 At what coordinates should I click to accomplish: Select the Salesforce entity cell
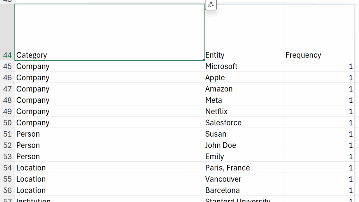pyautogui.click(x=244, y=123)
